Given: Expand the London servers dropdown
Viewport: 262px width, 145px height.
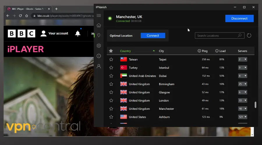Looking at the screenshot, I should point(242,100).
